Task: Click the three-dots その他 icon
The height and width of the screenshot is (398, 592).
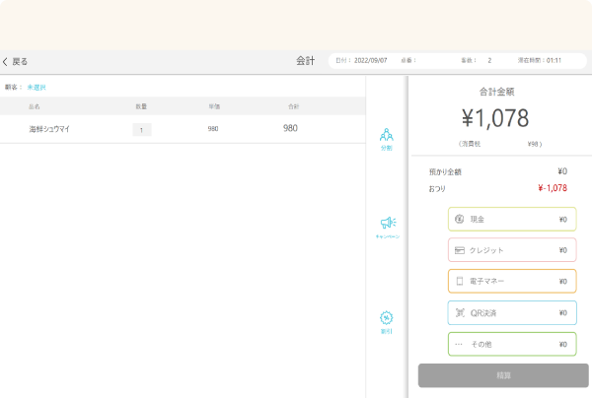Action: [460, 345]
